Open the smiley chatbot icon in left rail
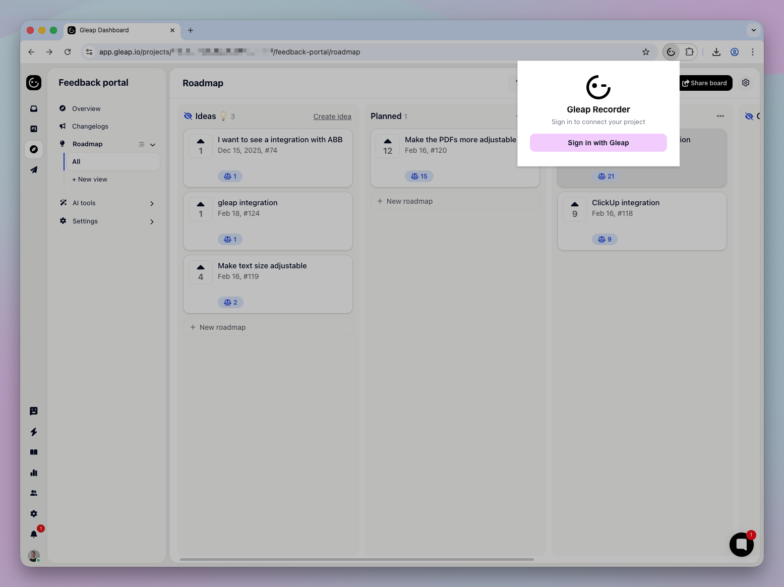The image size is (784, 587). tap(34, 411)
